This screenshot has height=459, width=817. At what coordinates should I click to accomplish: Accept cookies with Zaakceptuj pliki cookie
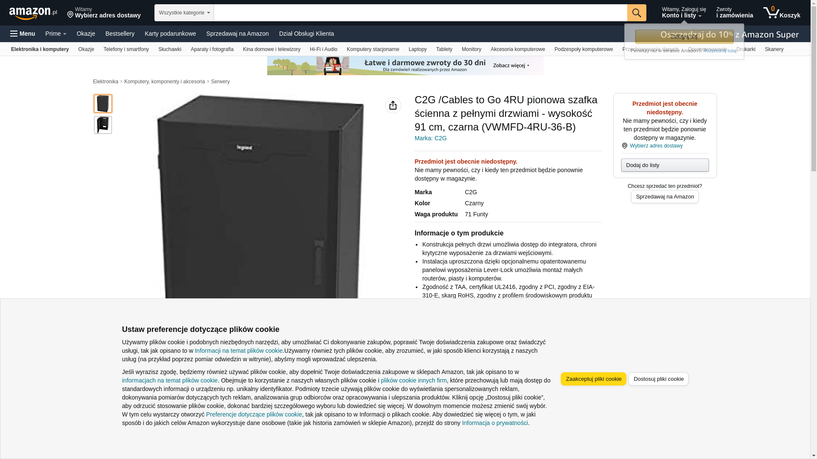[593, 379]
